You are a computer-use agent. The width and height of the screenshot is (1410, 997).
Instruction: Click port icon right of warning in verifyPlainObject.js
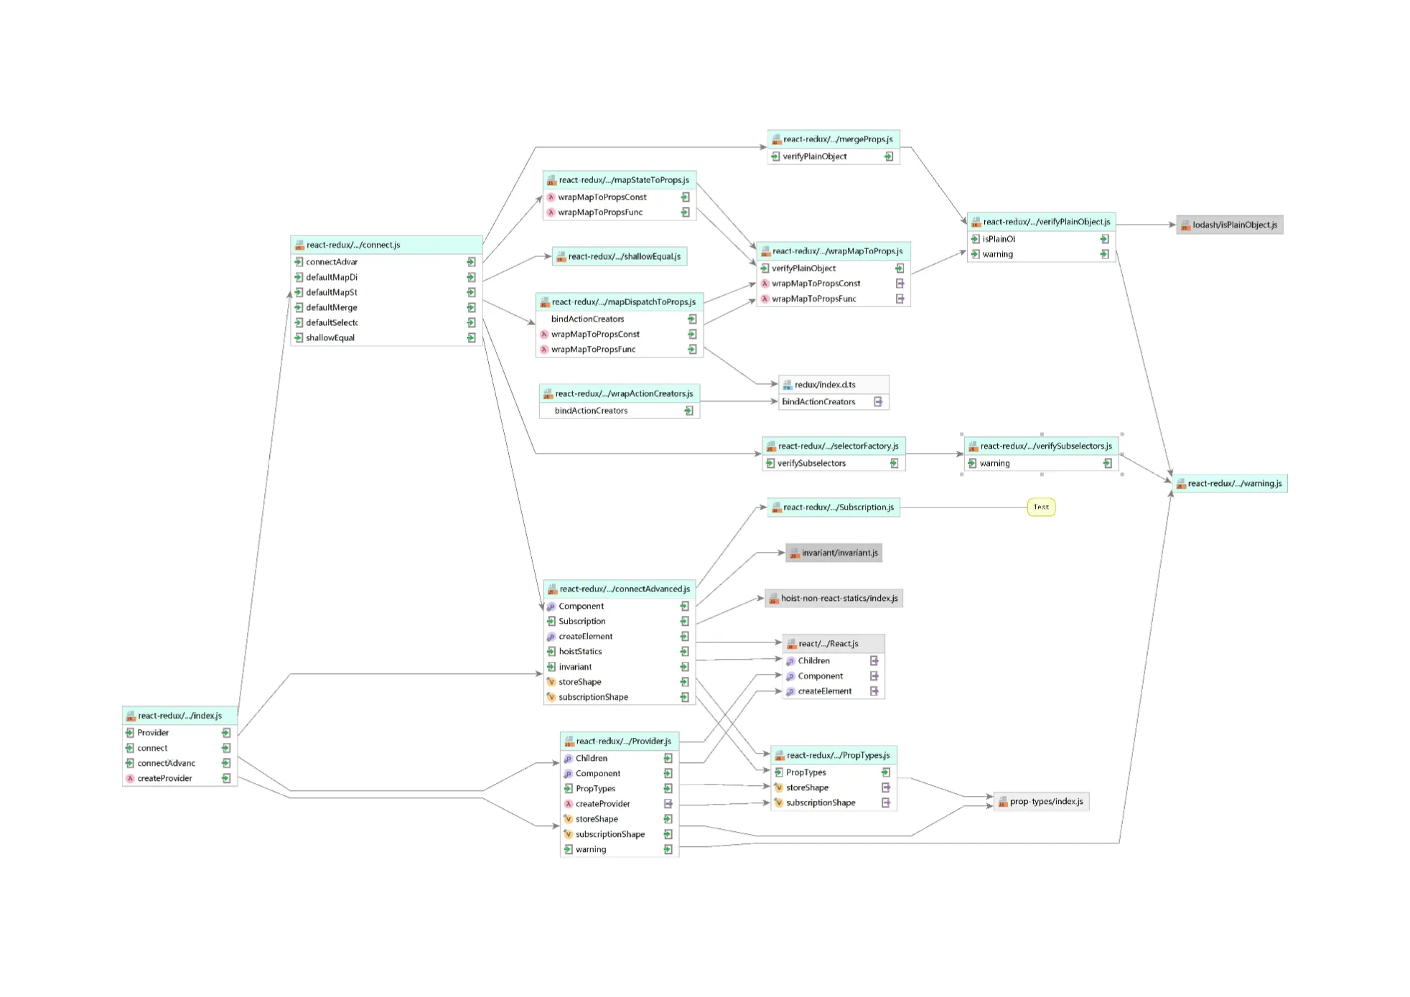(x=1105, y=255)
